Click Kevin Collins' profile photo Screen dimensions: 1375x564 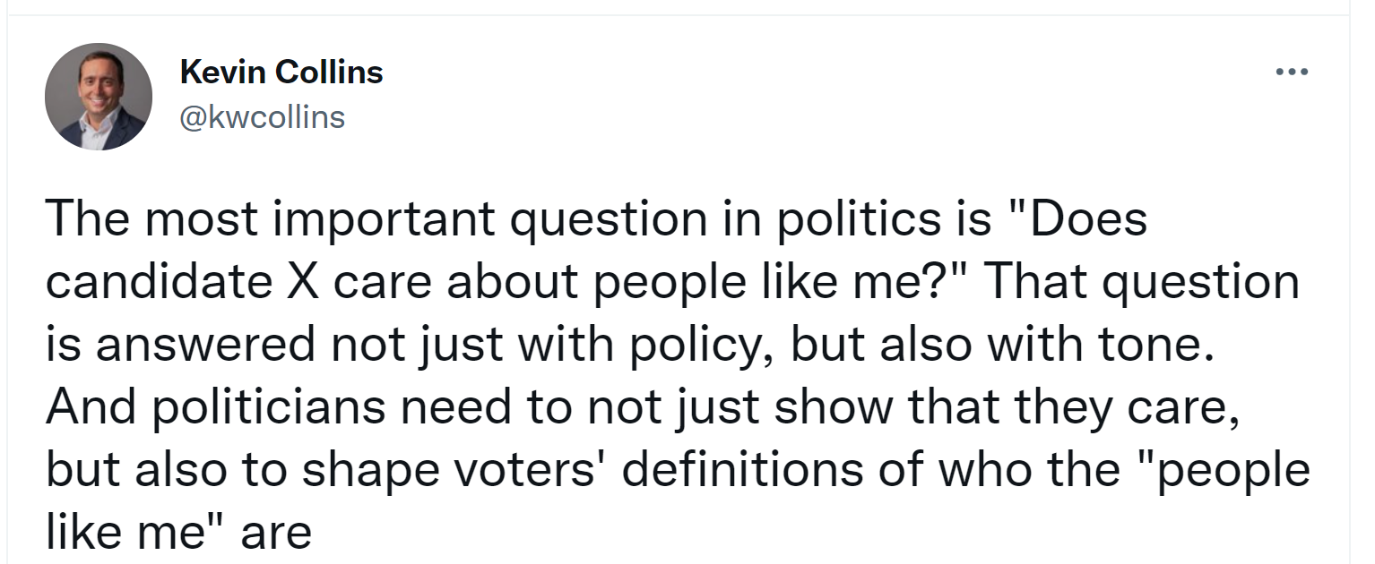[x=99, y=97]
